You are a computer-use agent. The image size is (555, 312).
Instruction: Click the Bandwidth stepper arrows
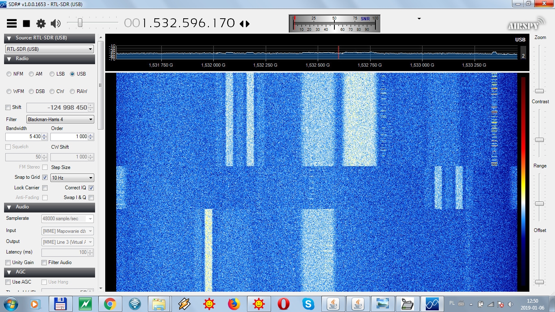45,136
